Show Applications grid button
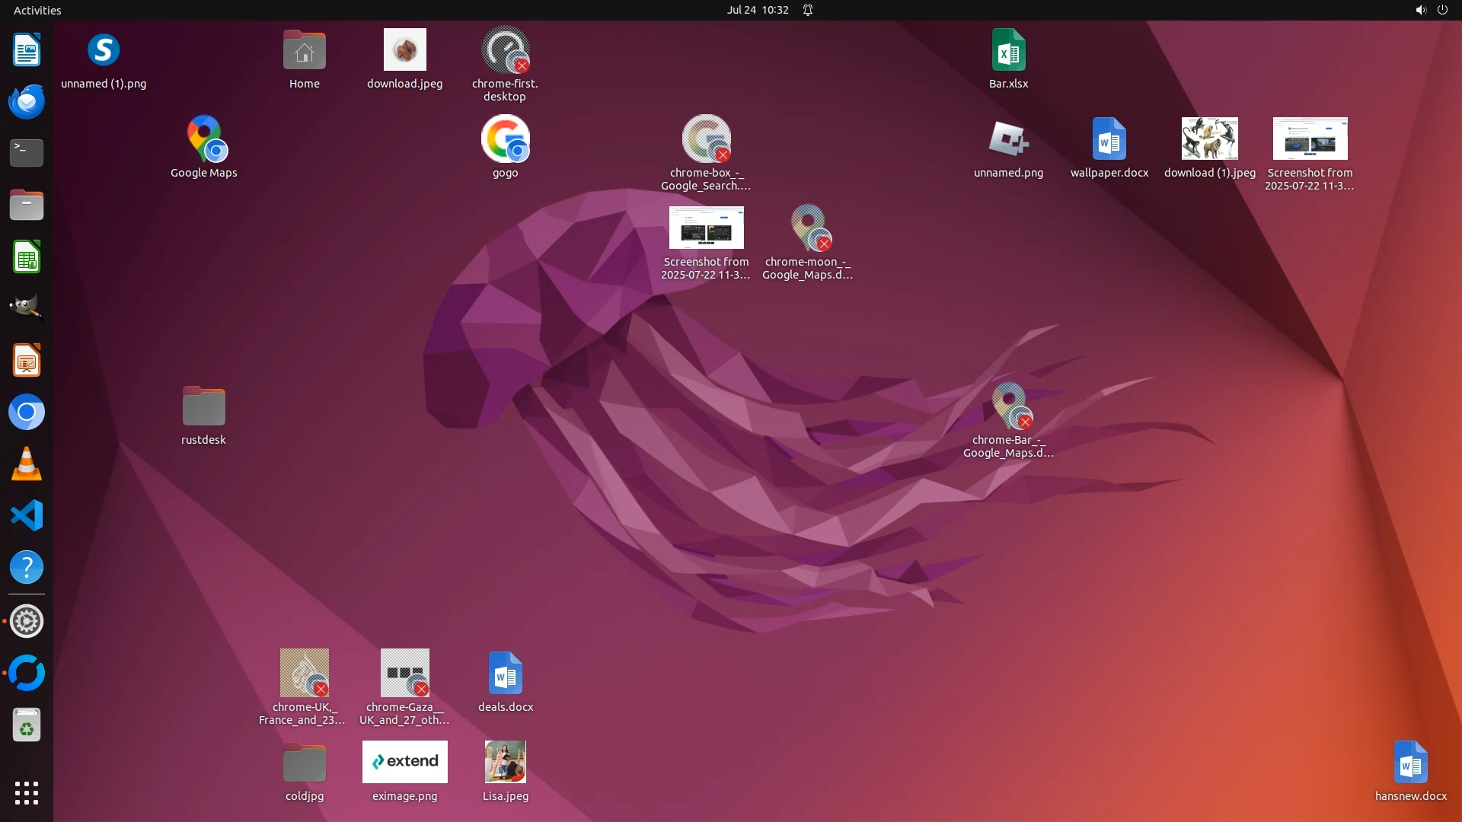This screenshot has height=822, width=1462. tap(27, 793)
